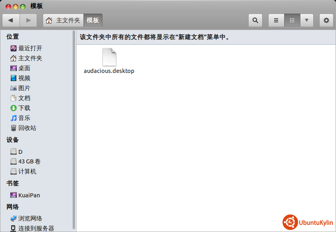This screenshot has height=232, width=336.
Task: Open 下载 downloads folder in sidebar
Action: [x=24, y=108]
